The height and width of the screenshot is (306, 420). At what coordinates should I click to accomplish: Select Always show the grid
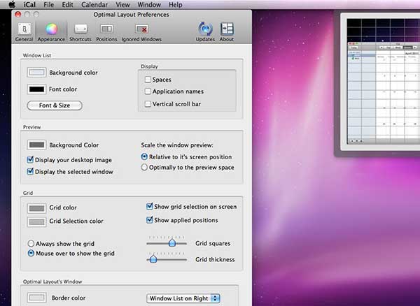31,243
